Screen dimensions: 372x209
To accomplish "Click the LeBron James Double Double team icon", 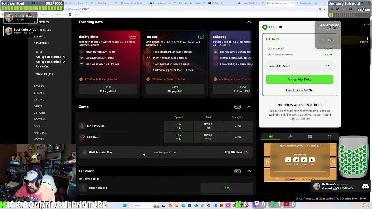I will 216,52.
